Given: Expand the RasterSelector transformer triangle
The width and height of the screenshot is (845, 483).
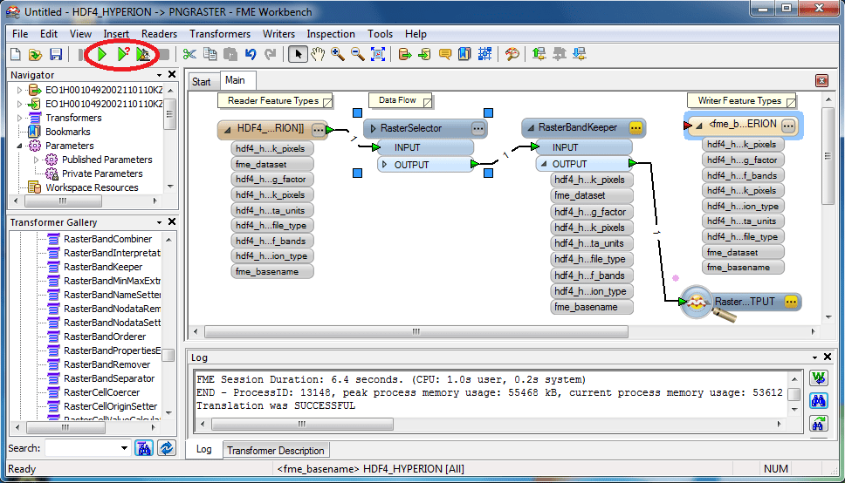Looking at the screenshot, I should [373, 128].
